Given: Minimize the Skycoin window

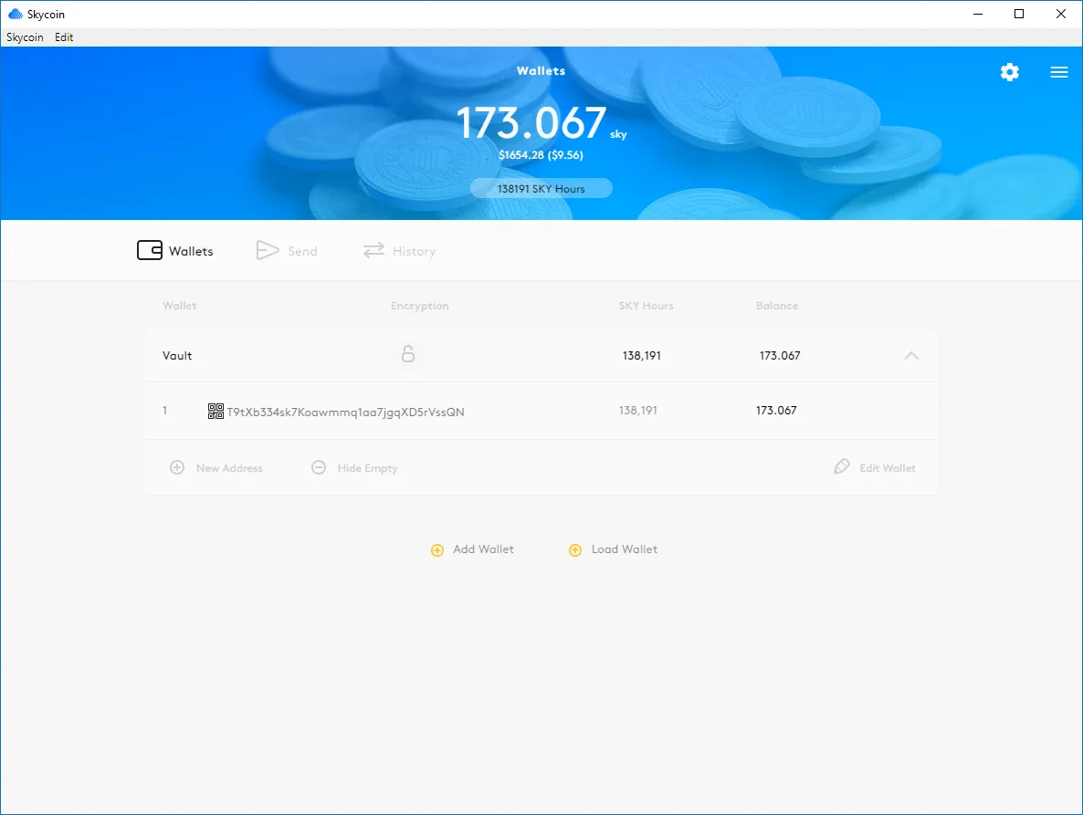Looking at the screenshot, I should coord(977,14).
